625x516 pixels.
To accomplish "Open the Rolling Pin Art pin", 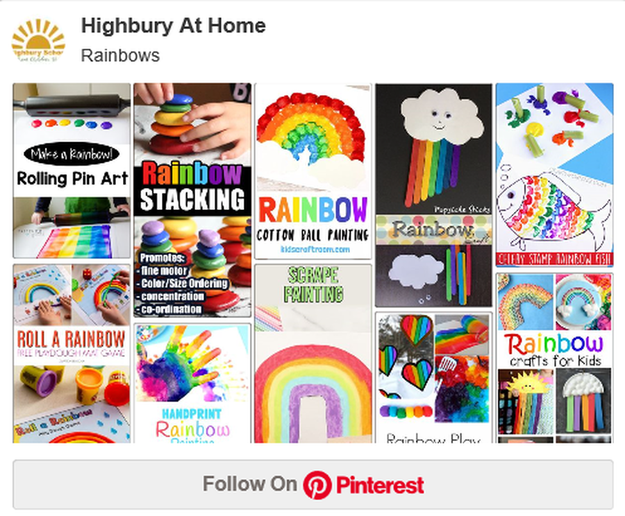I will point(72,171).
